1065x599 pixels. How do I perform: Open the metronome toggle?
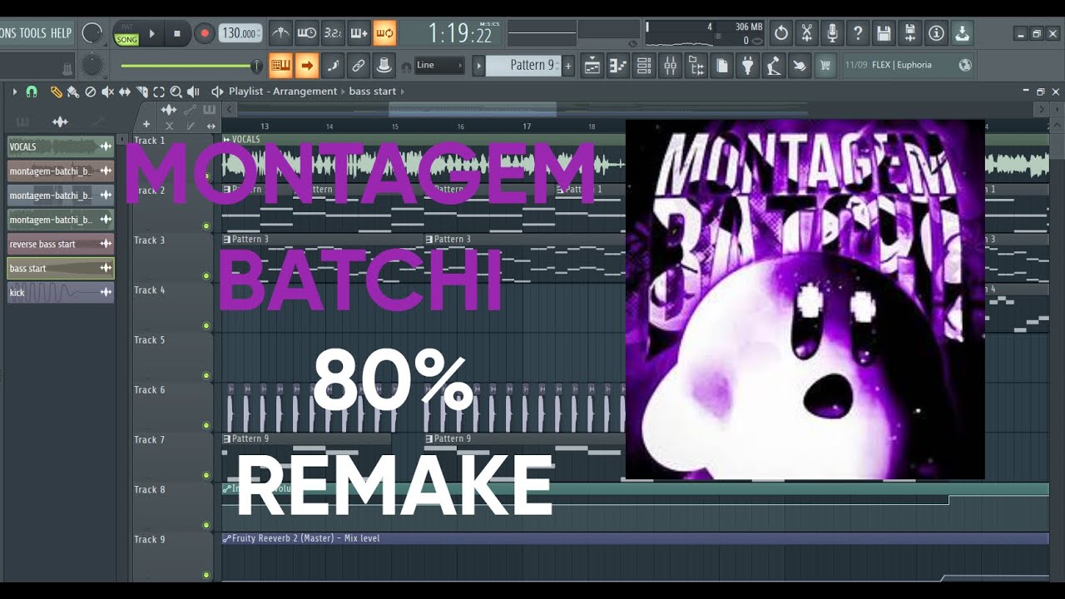click(x=281, y=33)
